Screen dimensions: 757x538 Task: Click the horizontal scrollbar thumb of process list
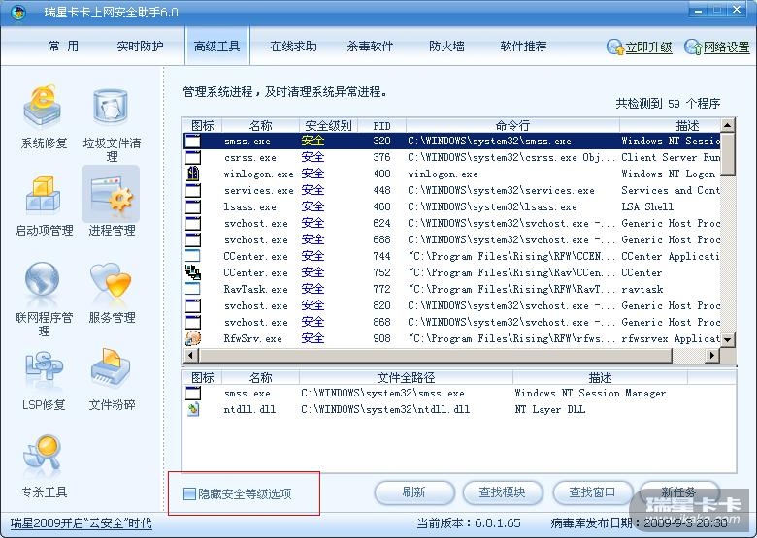(x=435, y=356)
